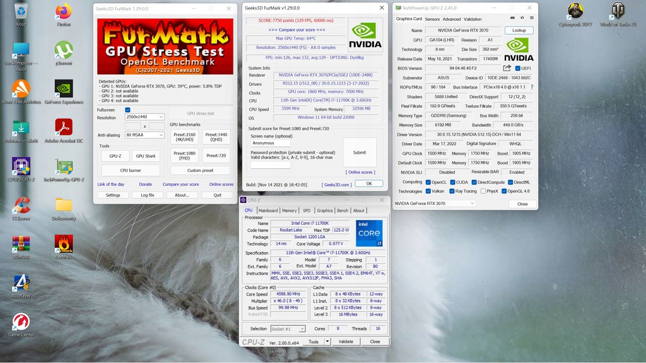Click the password protection input field
Image resolution: width=646 pixels, height=363 pixels.
[x=270, y=164]
